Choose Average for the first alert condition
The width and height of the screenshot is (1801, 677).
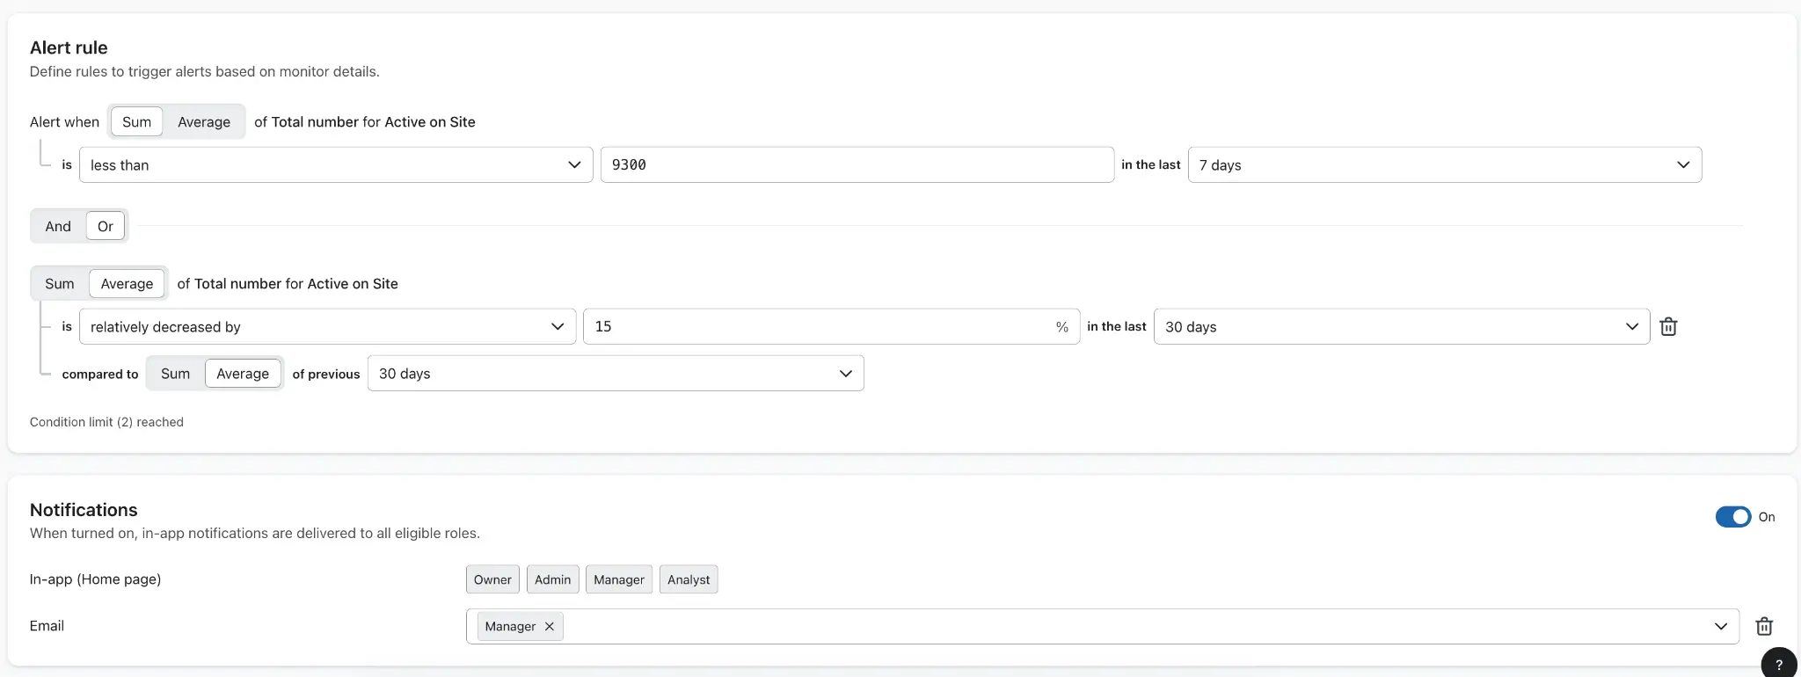pos(204,122)
